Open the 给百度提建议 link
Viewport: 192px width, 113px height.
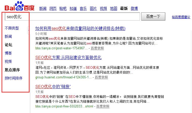[x=181, y=17]
